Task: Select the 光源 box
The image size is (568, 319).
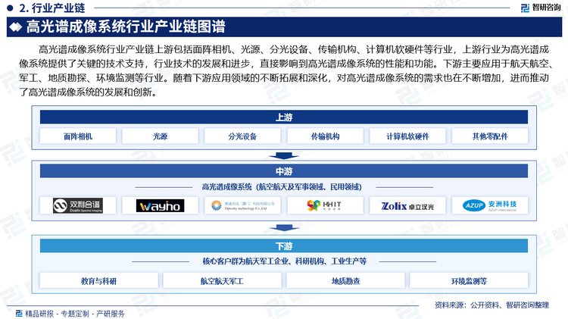Action: coord(160,136)
